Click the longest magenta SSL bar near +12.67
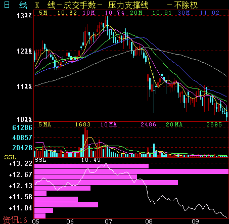 pos(131,171)
